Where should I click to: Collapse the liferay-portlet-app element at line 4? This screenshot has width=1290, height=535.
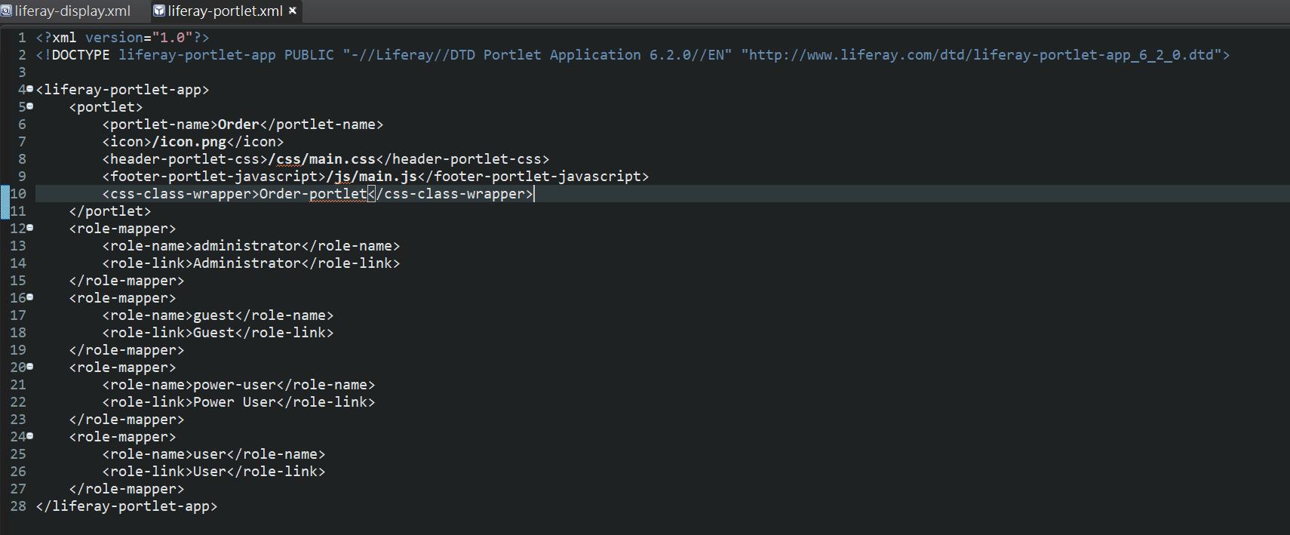coord(30,89)
